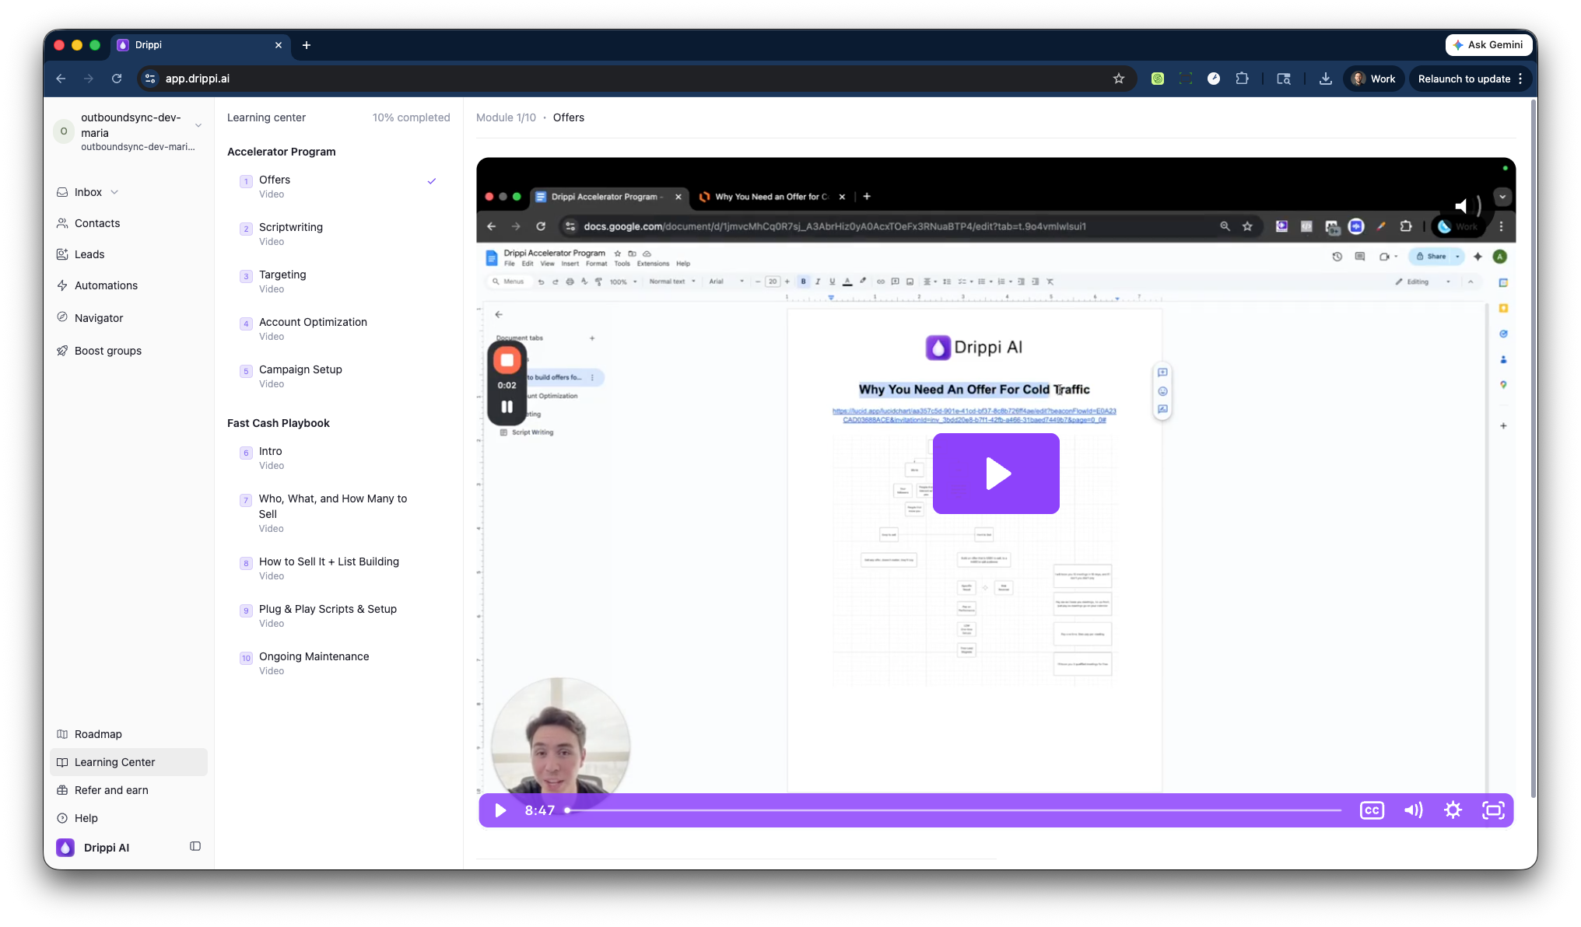Open the Chrome Work profile menu

coord(1374,79)
